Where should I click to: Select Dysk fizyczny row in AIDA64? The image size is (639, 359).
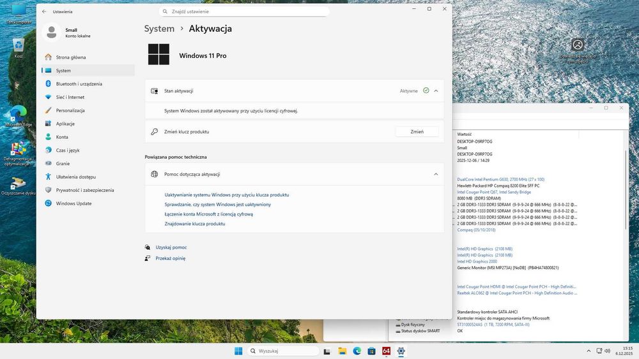(413, 325)
